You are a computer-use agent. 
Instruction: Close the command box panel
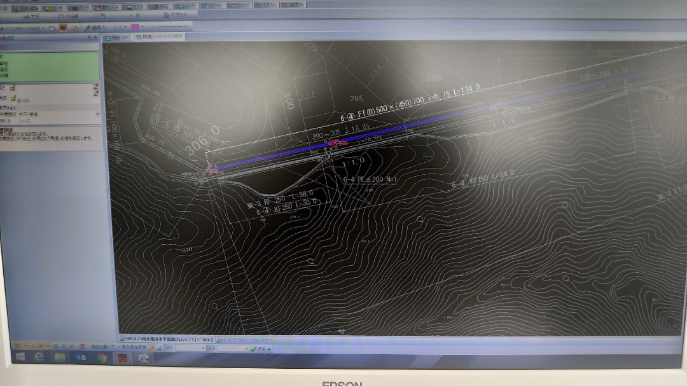pos(95,38)
